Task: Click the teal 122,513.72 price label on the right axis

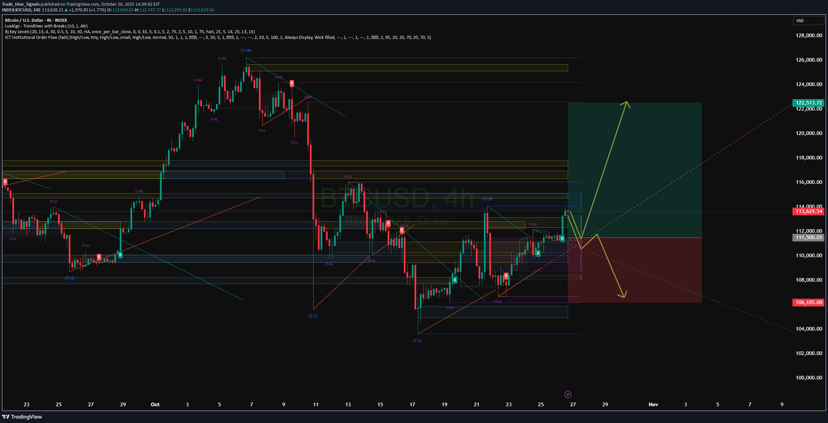Action: click(808, 102)
